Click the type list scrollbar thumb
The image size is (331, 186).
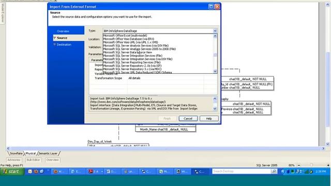[215, 55]
